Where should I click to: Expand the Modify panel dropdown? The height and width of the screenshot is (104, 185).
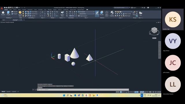tap(53, 18)
